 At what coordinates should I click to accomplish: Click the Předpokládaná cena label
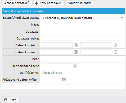tap(25, 66)
